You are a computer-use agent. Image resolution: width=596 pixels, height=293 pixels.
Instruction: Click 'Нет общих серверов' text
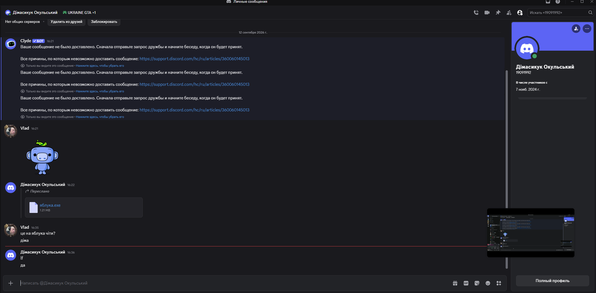point(22,22)
